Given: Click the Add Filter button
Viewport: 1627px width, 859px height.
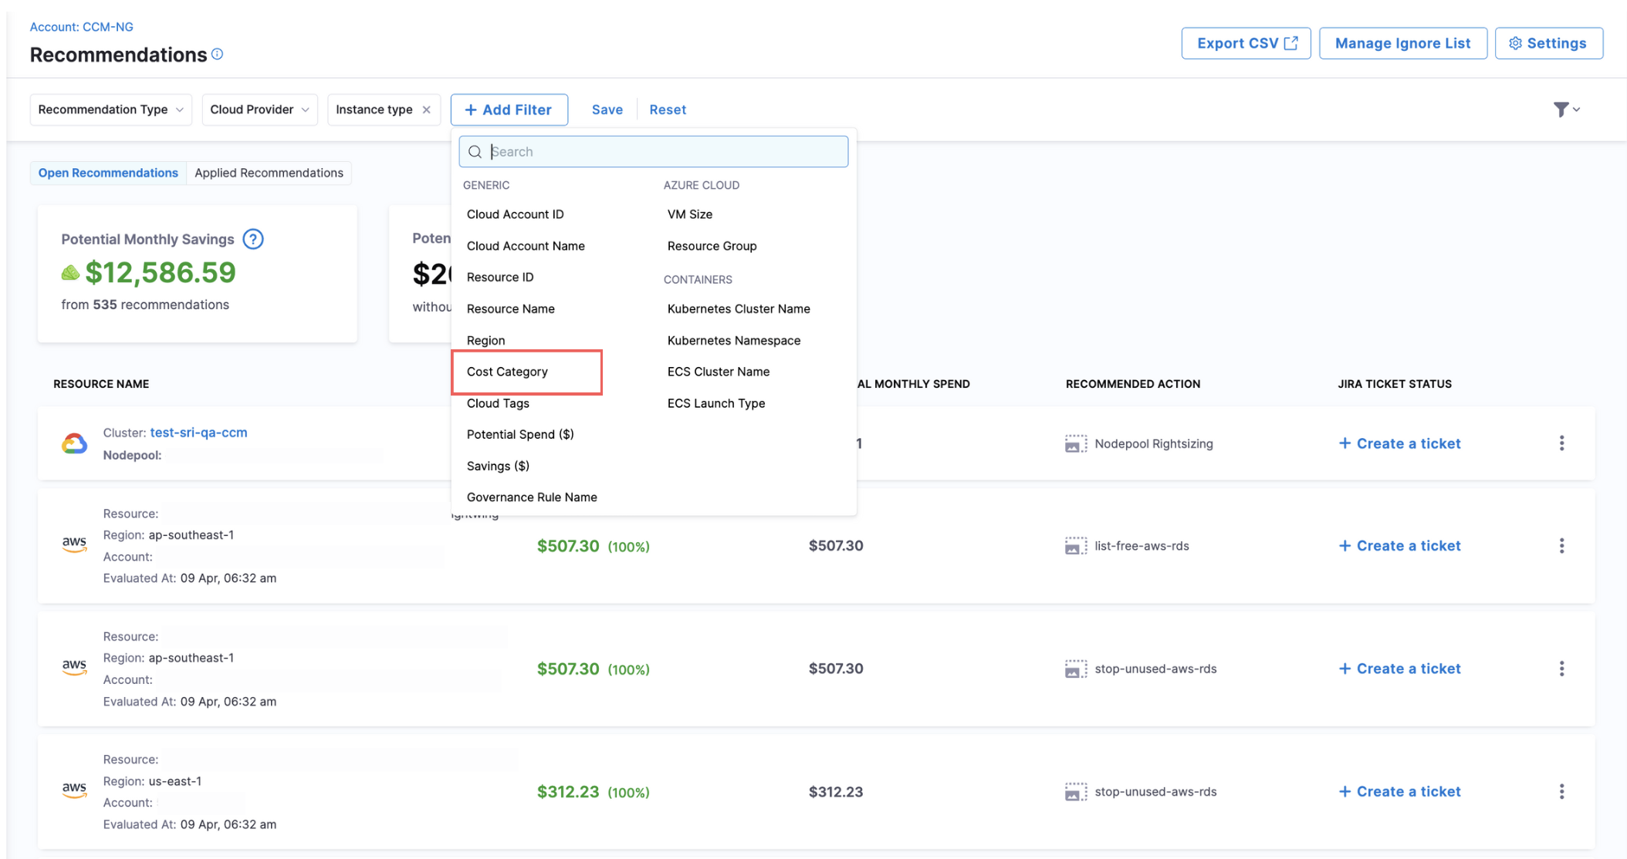Looking at the screenshot, I should click(x=509, y=109).
